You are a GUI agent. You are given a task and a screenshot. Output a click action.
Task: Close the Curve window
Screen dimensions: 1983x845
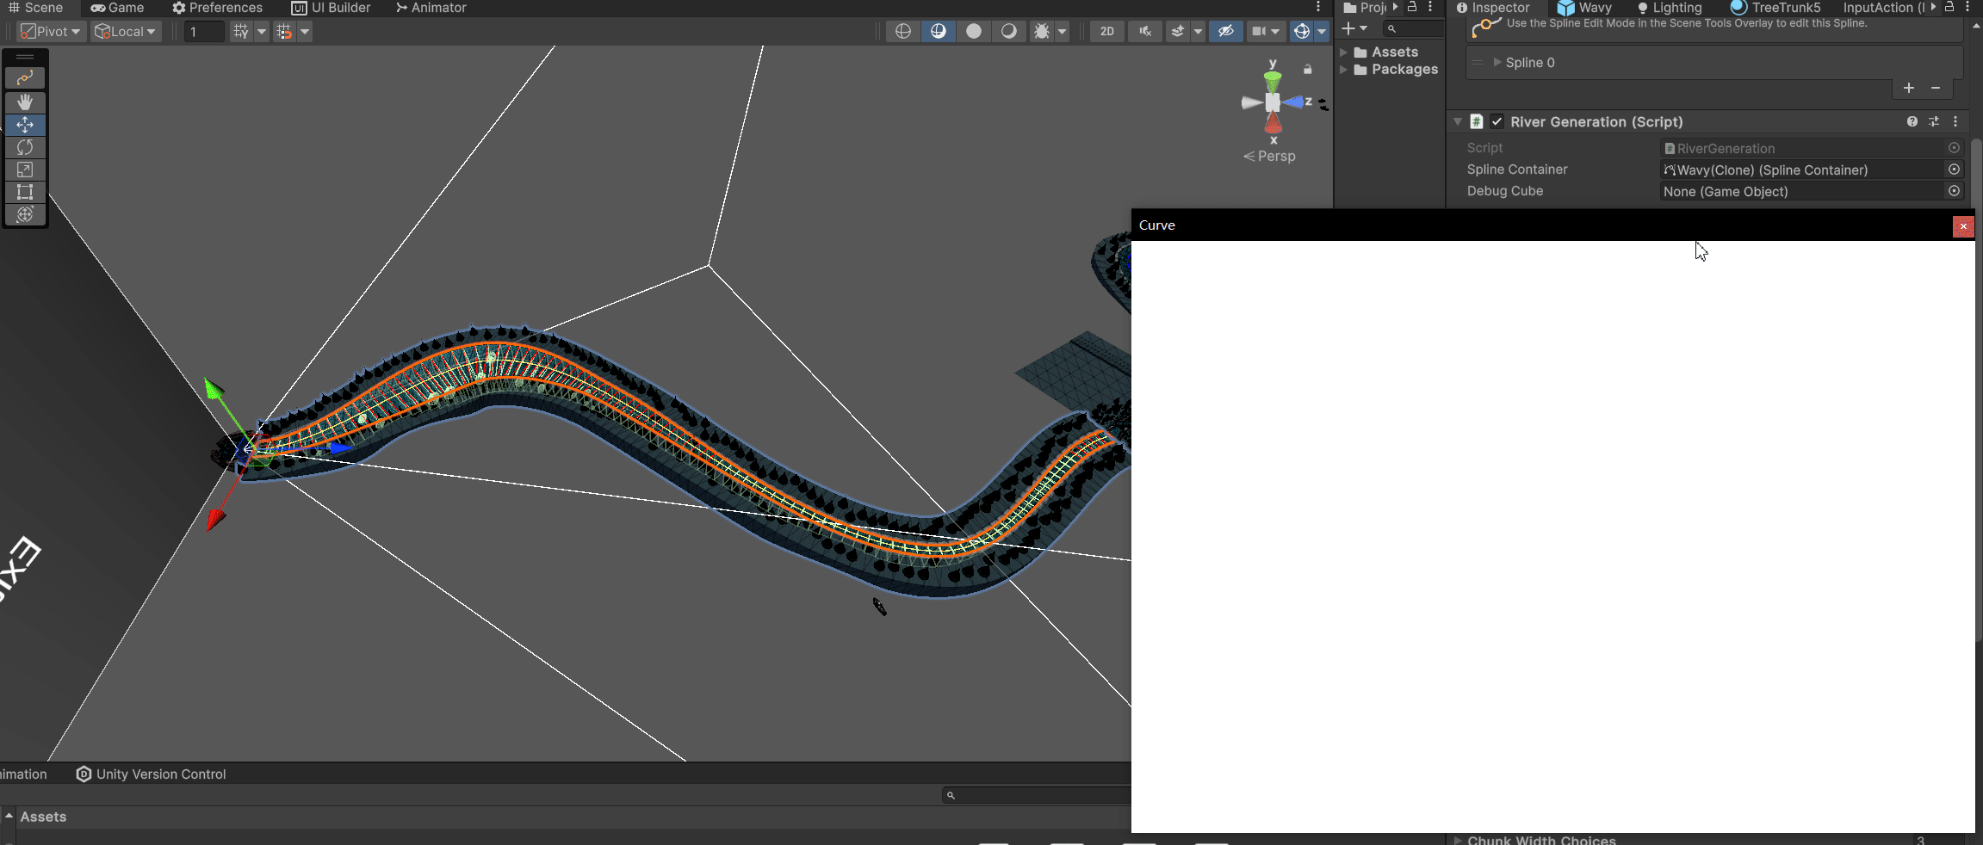click(x=1963, y=226)
